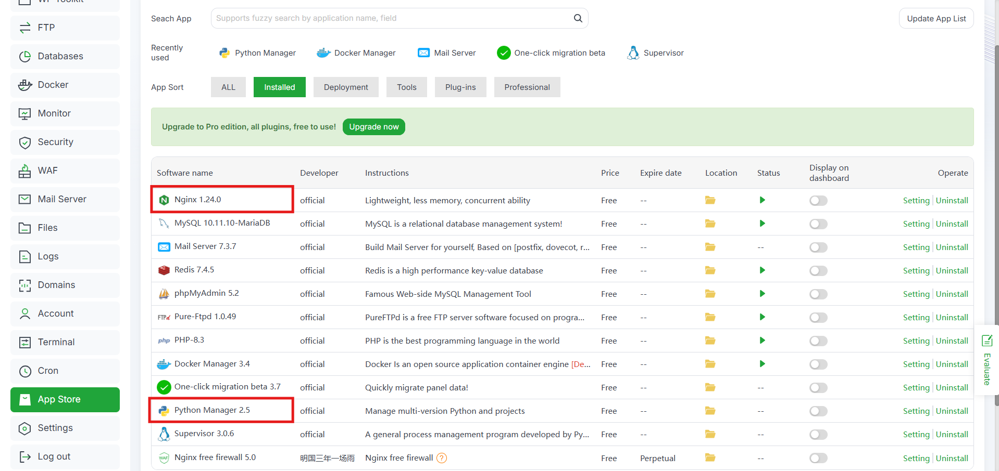Open the Evaluate feedback icon
Image resolution: width=999 pixels, height=471 pixels.
coord(986,341)
